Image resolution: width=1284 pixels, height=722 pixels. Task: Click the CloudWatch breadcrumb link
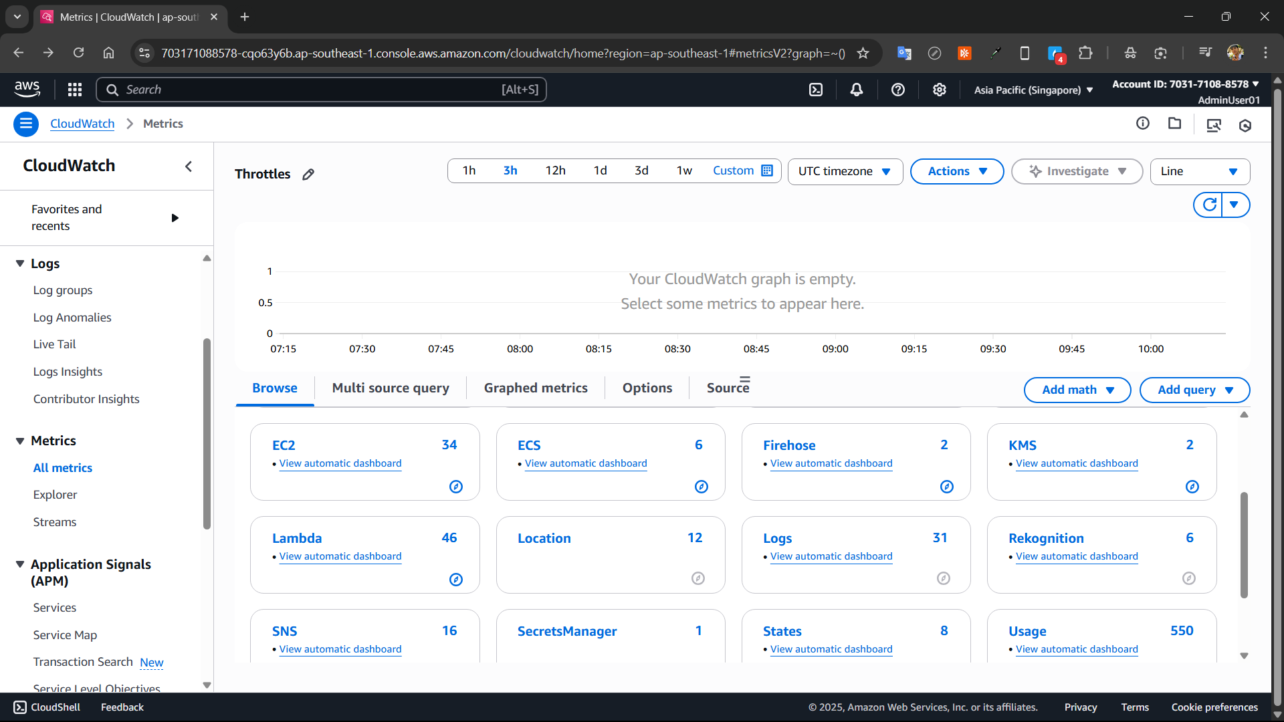(82, 124)
